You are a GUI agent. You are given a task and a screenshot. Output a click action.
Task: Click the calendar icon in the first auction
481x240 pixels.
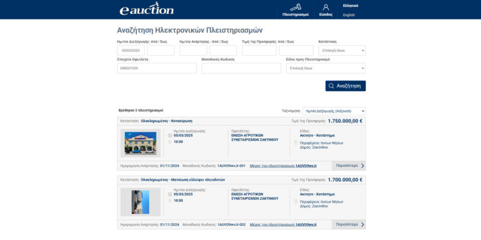point(170,136)
